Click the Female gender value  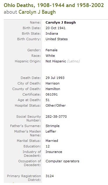point(51,50)
